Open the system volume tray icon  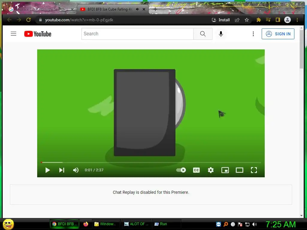coord(255,224)
